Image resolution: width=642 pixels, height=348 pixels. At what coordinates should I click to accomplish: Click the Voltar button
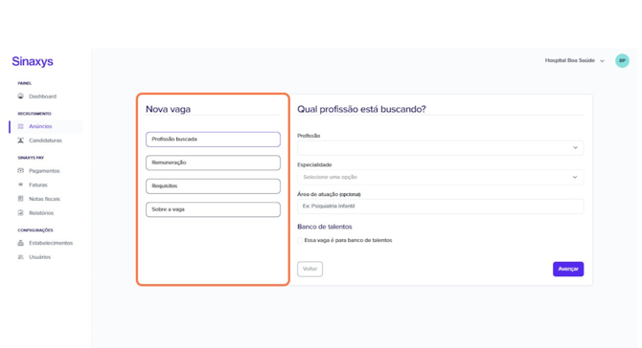(x=310, y=269)
